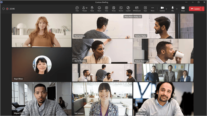Select Miguel Silva's video tile
207x116 pixels.
coord(42,99)
